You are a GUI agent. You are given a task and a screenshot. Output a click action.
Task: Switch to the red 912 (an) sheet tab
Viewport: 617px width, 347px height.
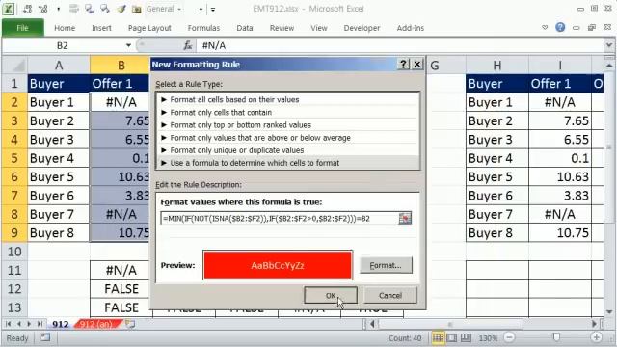click(96, 324)
